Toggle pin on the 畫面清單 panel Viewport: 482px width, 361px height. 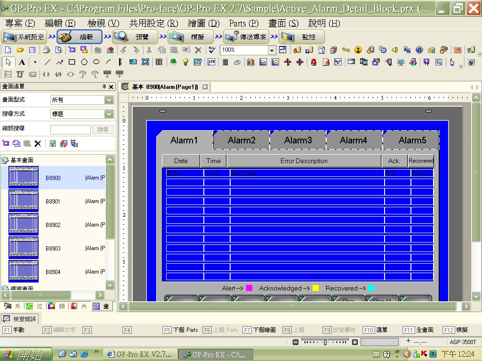104,87
